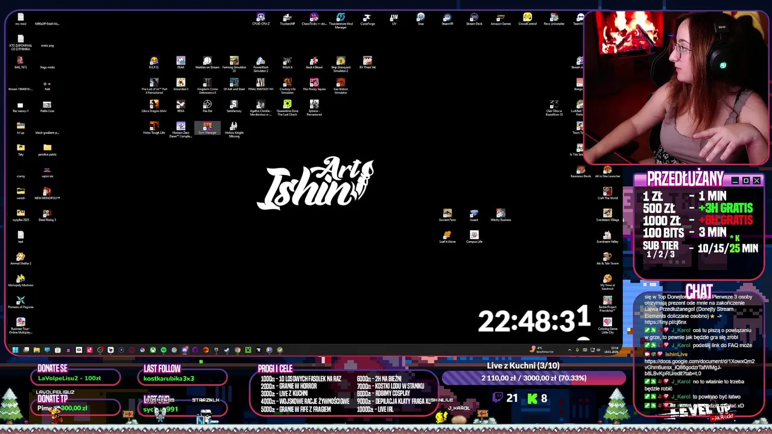The height and width of the screenshot is (434, 772).
Task: Open the TruckersMP shortcut
Action: [287, 19]
